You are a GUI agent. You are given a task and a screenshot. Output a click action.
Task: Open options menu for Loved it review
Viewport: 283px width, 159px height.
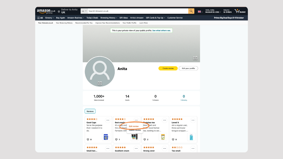[x=193, y=120]
